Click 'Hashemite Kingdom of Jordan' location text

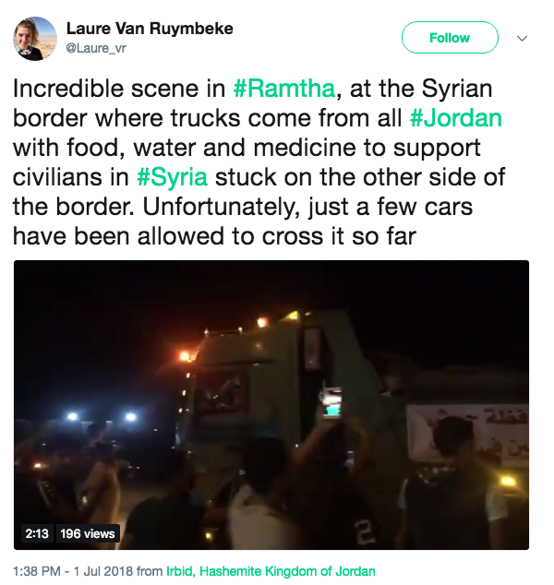tap(287, 571)
